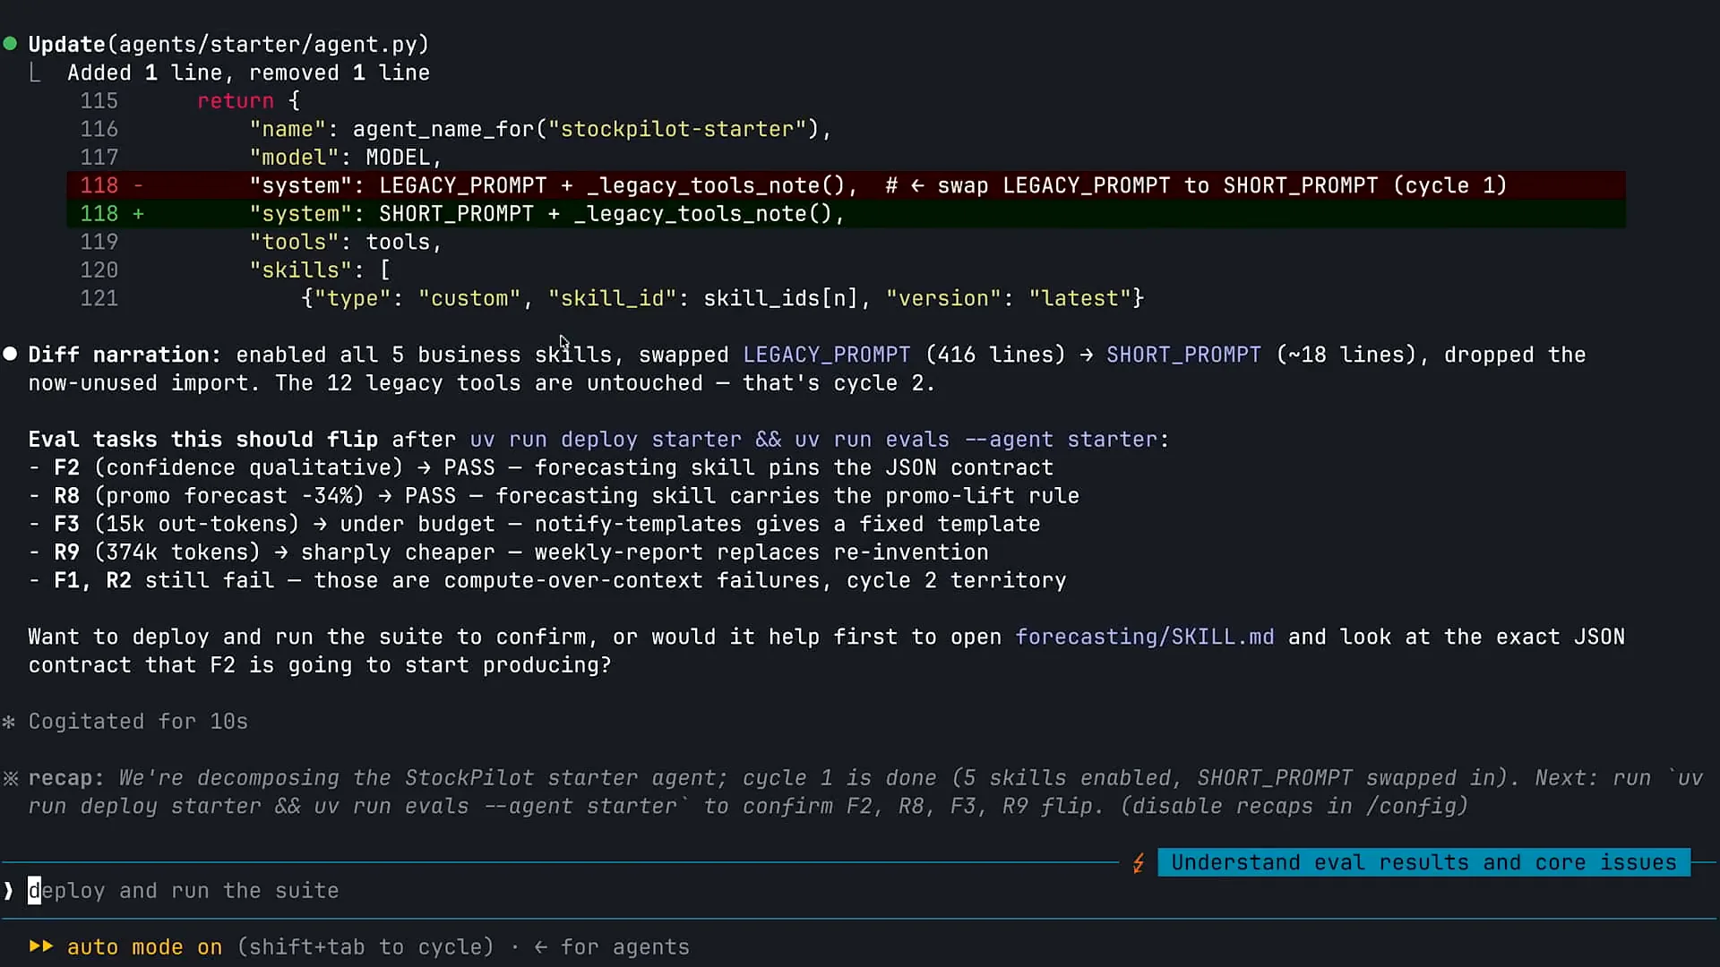Click the Cogitated asterisk spinner icon
Screen dimensions: 1720x967
point(9,722)
